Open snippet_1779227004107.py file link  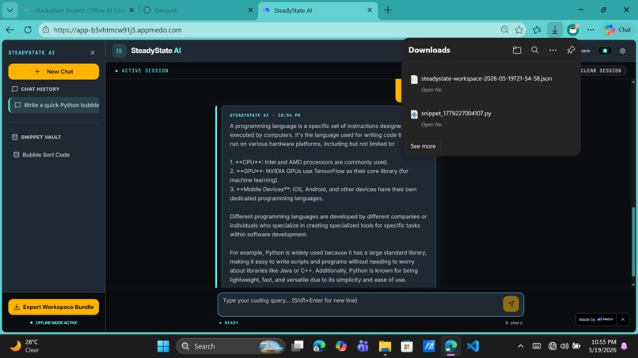[x=431, y=125]
